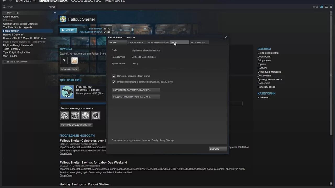Open the МАГАЗИН top navigation menu
The image size is (335, 188).
coord(26,1)
